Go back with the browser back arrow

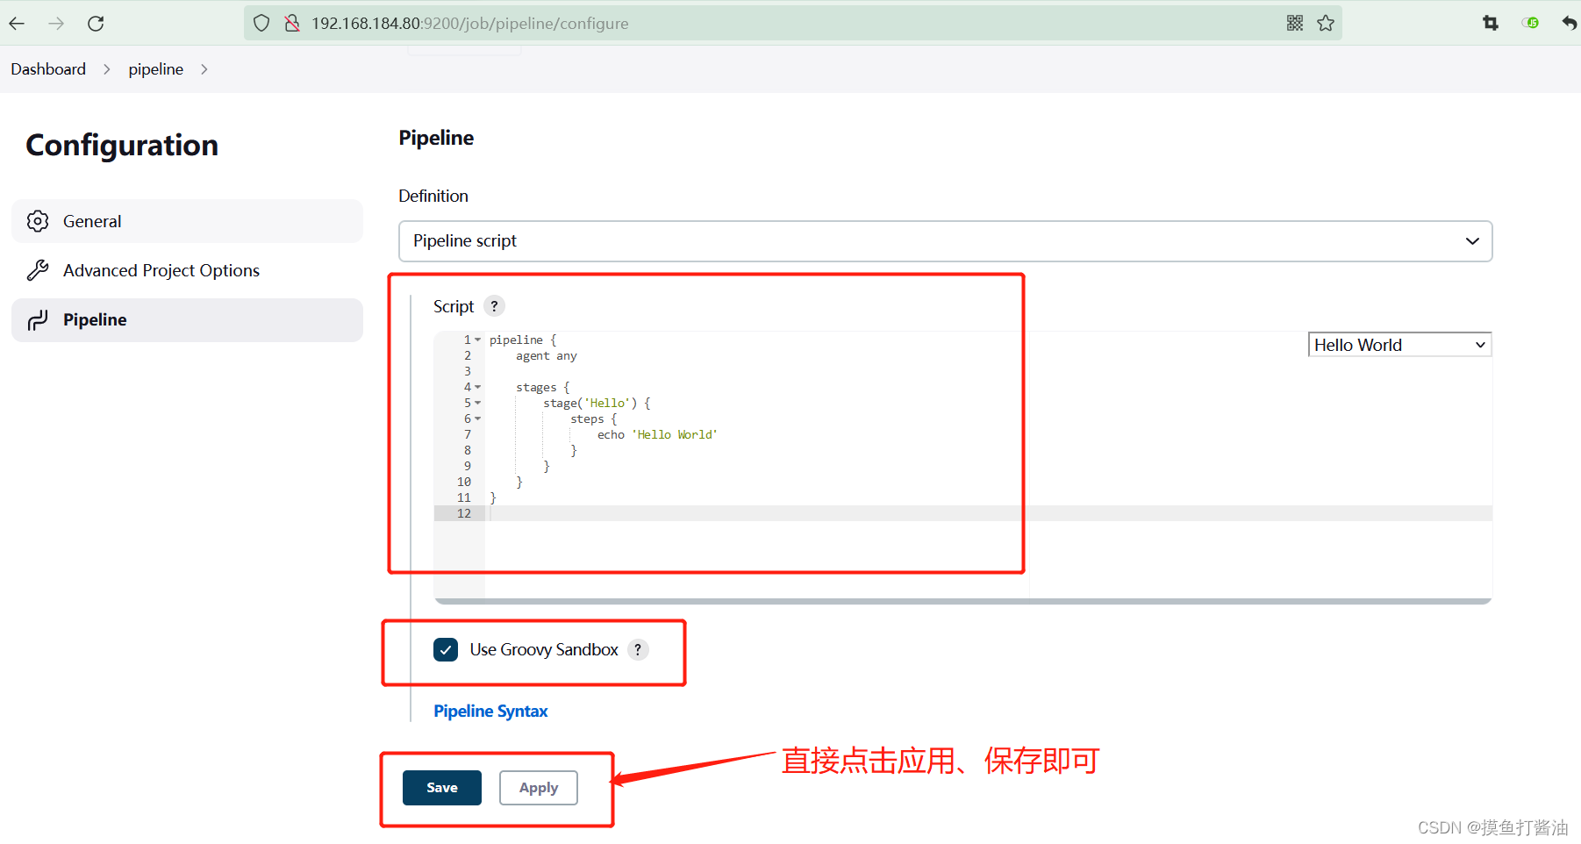coord(17,24)
